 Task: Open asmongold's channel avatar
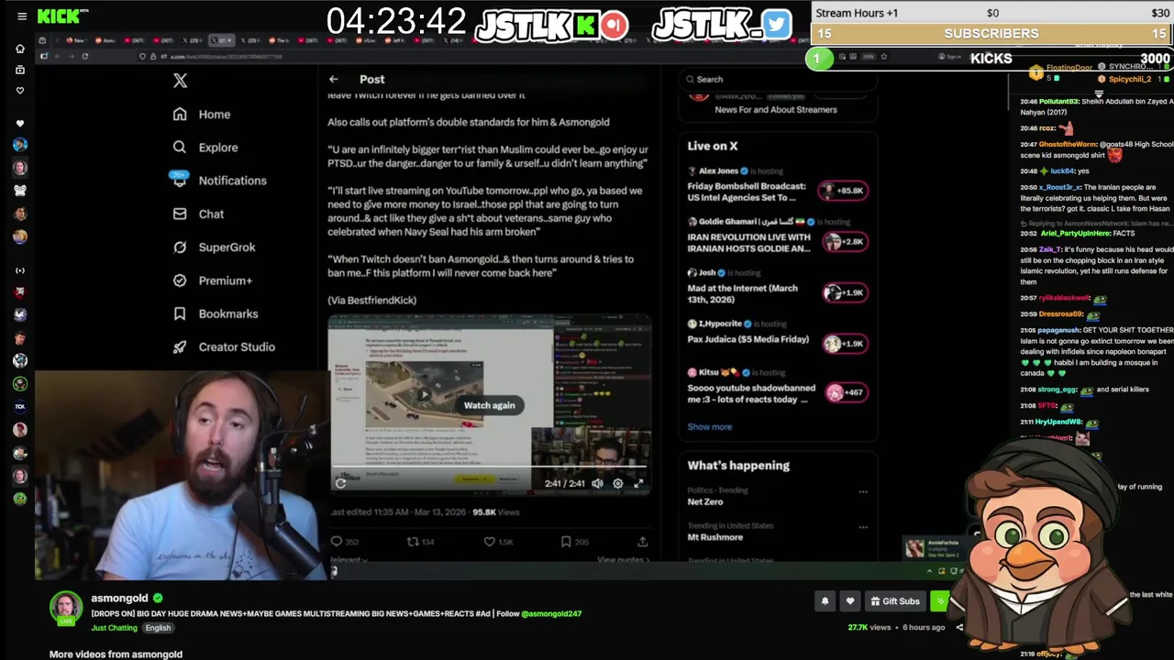(x=66, y=608)
